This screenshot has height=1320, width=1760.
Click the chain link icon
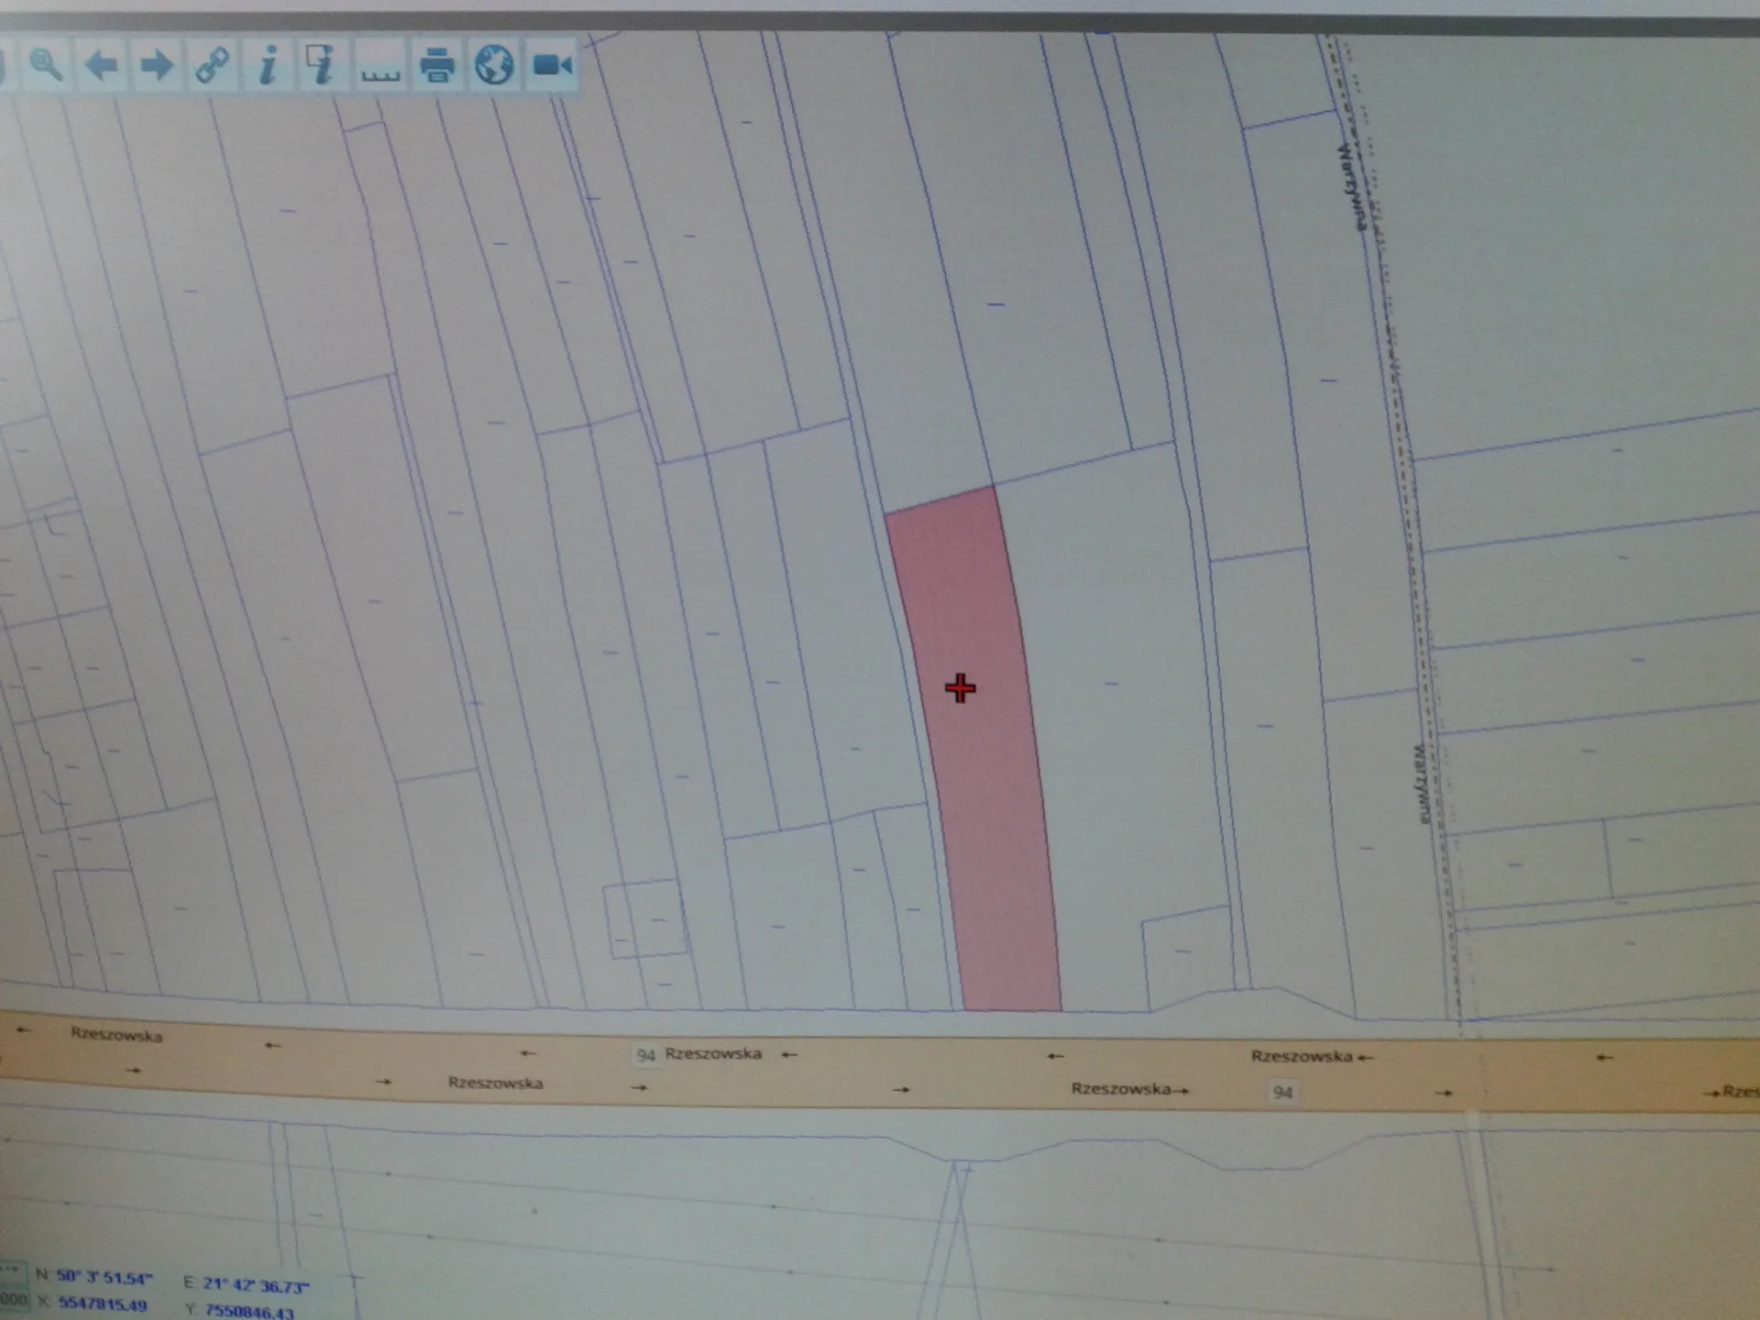pos(213,65)
